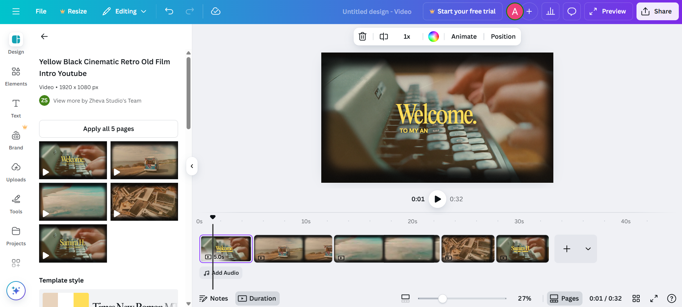Select the first Welcome timeline clip
This screenshot has height=307, width=682.
click(226, 249)
